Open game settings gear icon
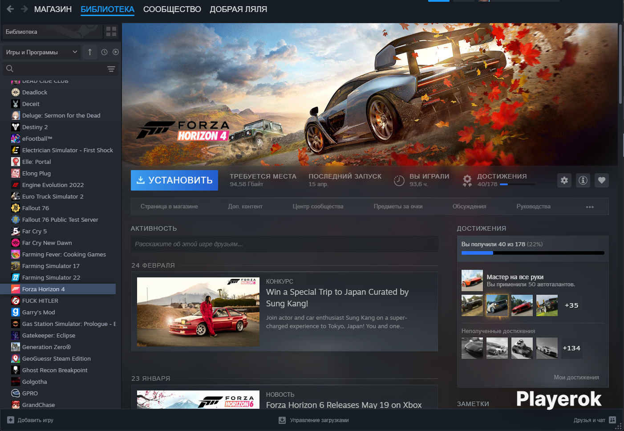Viewport: 624px width, 431px height. (564, 180)
